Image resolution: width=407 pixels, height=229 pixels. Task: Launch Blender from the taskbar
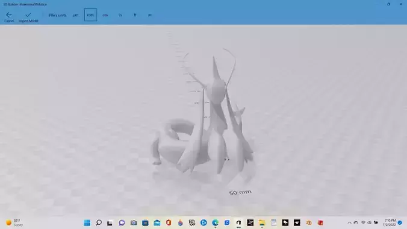point(309,223)
